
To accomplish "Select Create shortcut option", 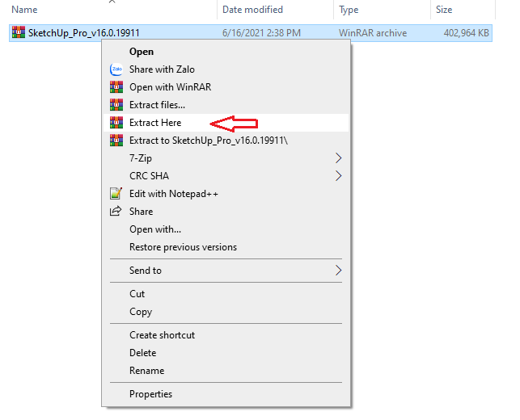I will point(162,335).
